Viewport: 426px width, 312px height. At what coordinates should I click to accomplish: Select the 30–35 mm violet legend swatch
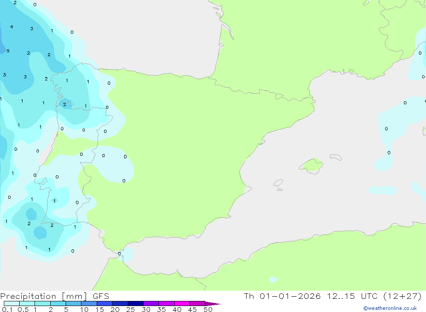[151, 303]
